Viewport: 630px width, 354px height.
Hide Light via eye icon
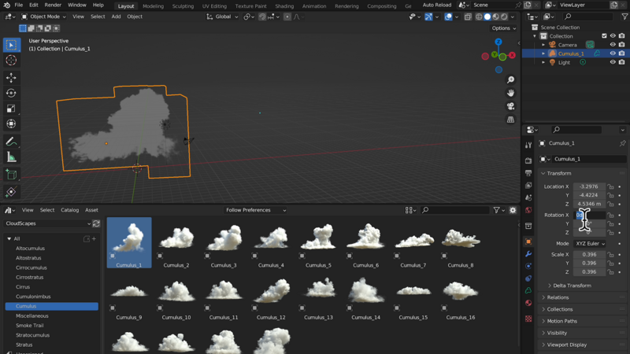tap(613, 62)
